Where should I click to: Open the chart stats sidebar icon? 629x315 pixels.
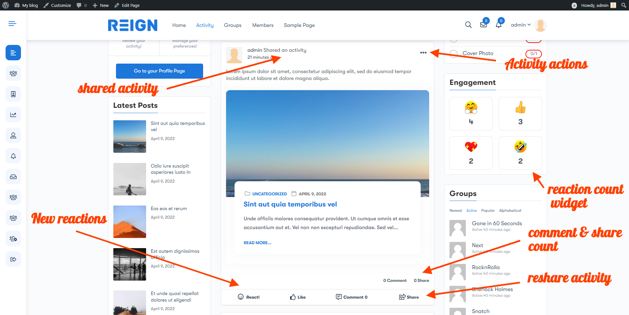[x=13, y=115]
